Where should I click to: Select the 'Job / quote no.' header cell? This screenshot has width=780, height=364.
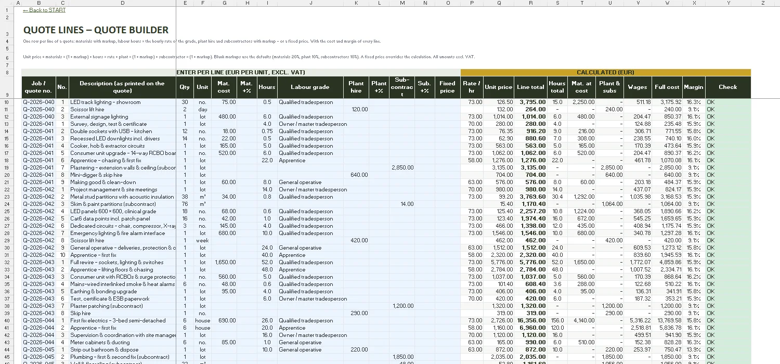38,87
